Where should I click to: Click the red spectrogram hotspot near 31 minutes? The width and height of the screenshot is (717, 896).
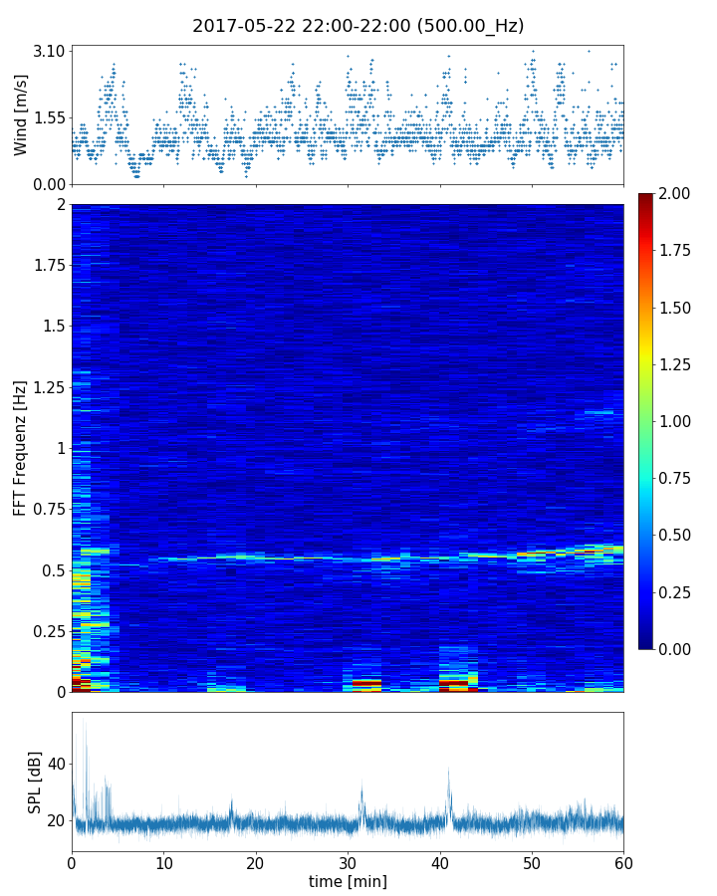pyautogui.click(x=366, y=683)
